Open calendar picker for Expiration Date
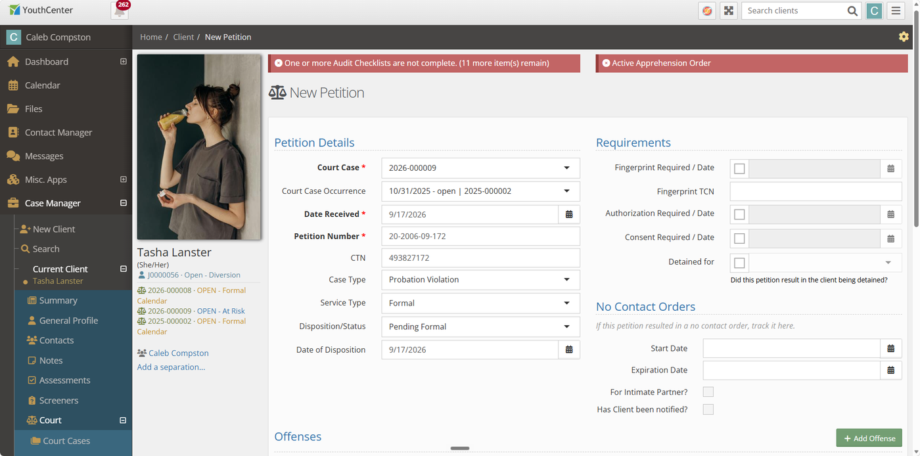Image resolution: width=920 pixels, height=456 pixels. (891, 371)
